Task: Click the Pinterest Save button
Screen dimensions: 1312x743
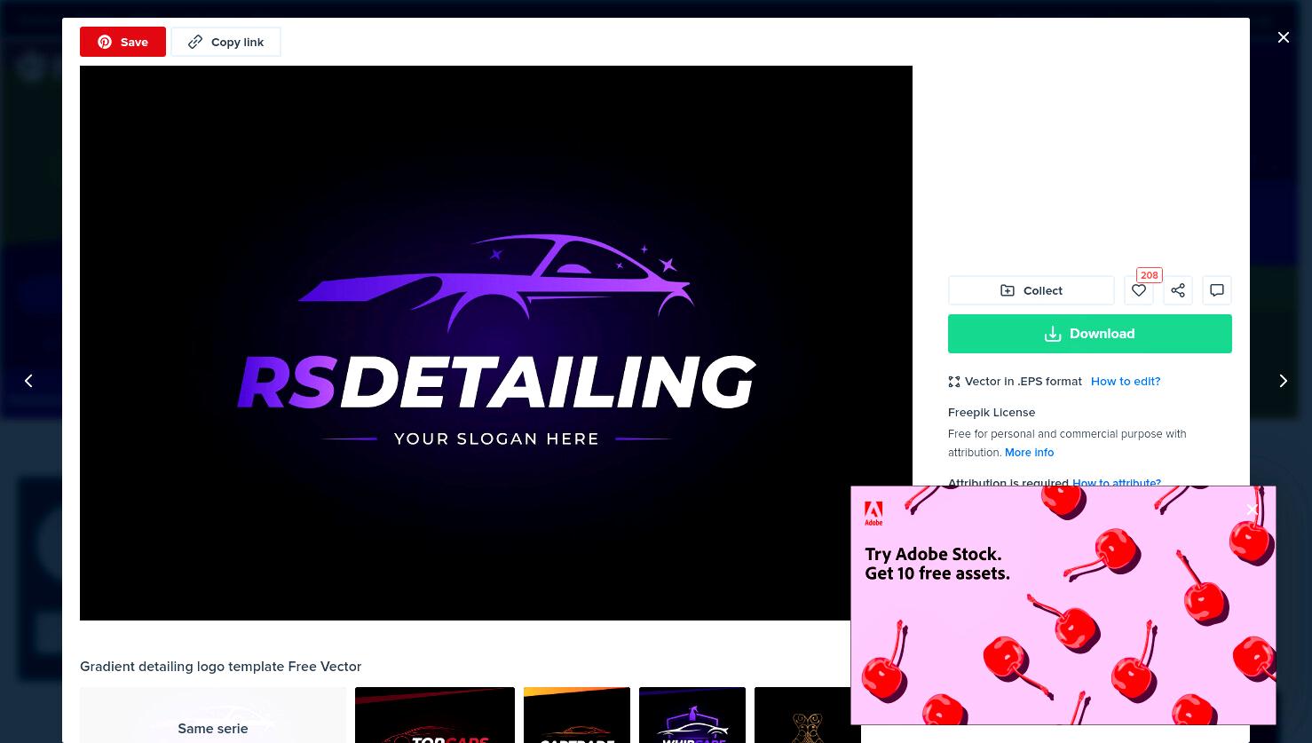Action: click(x=123, y=42)
